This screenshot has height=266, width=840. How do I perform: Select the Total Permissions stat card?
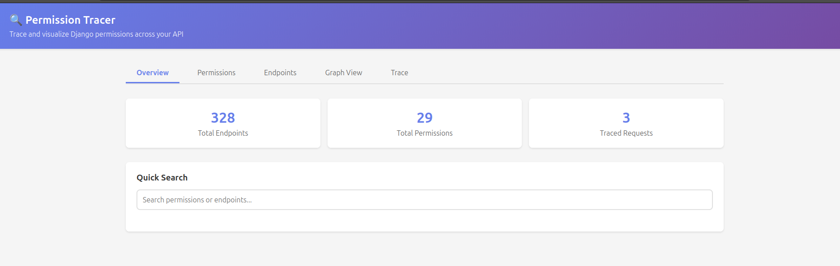[424, 123]
